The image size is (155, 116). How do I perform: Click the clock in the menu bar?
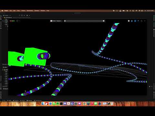(x=150, y=11)
